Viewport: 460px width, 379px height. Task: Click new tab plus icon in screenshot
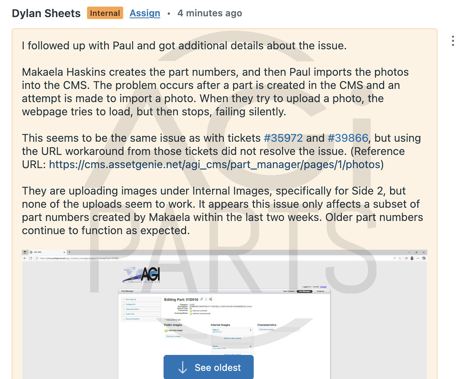70,252
